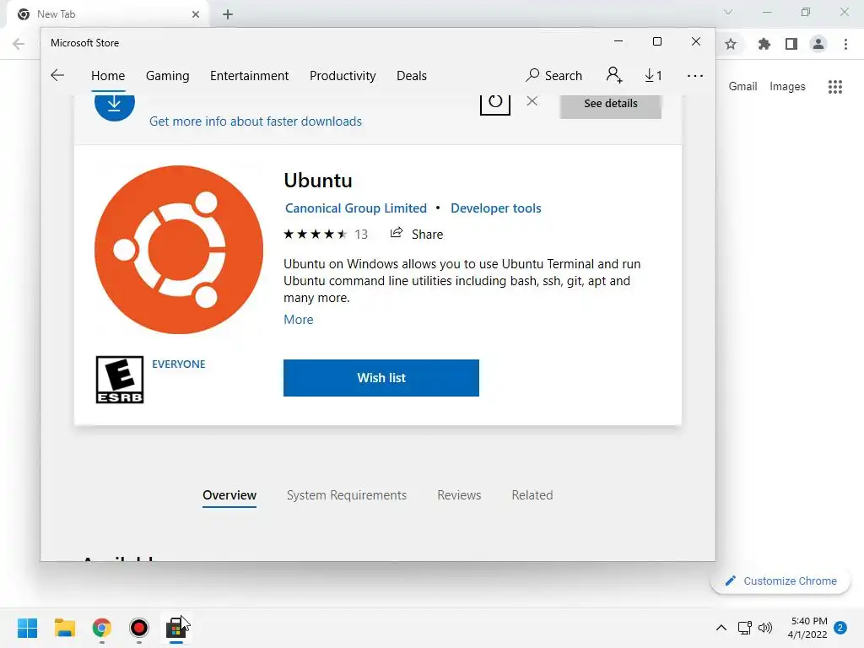Screen dimensions: 864x648
Task: Bookmark page with Chrome star icon
Action: coord(731,44)
